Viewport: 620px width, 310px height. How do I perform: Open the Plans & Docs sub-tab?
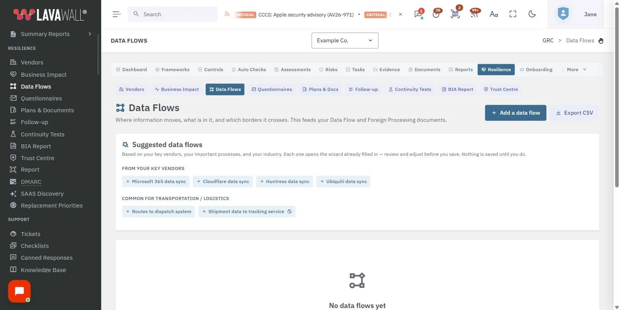tap(320, 89)
